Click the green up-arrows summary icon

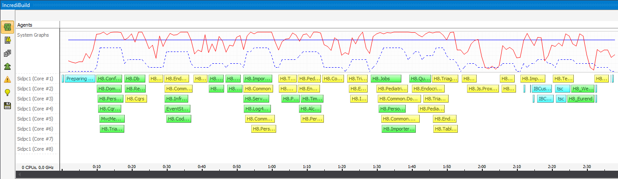(7, 66)
